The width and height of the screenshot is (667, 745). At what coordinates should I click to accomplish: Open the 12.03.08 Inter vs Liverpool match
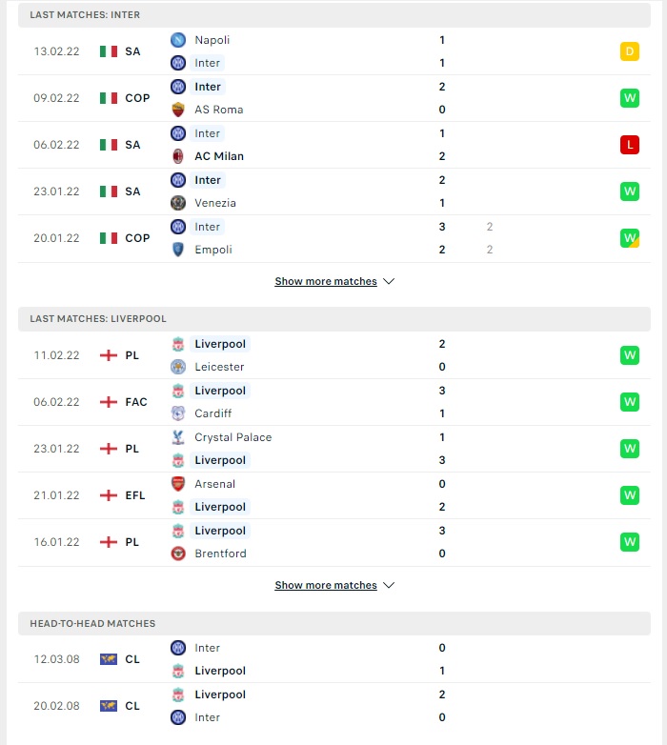pos(333,659)
